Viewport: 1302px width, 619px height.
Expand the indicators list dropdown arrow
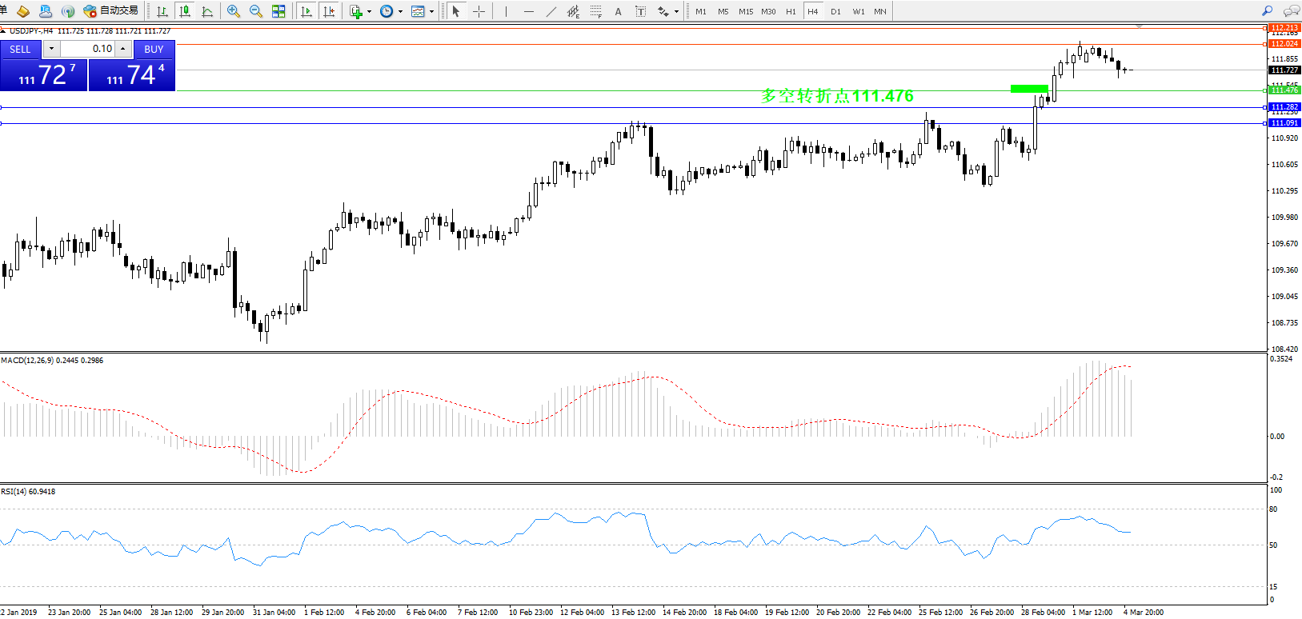(x=369, y=12)
